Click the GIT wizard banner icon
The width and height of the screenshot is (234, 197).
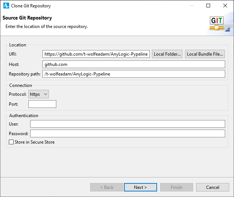(x=217, y=23)
